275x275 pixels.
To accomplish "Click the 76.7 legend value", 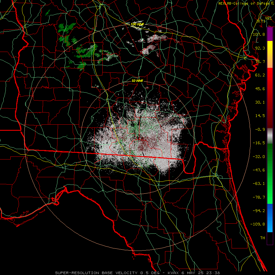I will (260, 61).
